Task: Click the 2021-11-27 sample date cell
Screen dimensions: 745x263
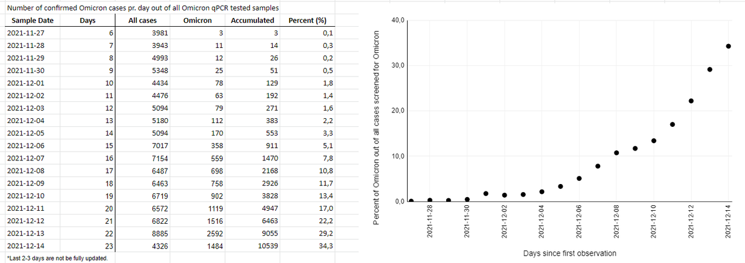Action: (33, 33)
